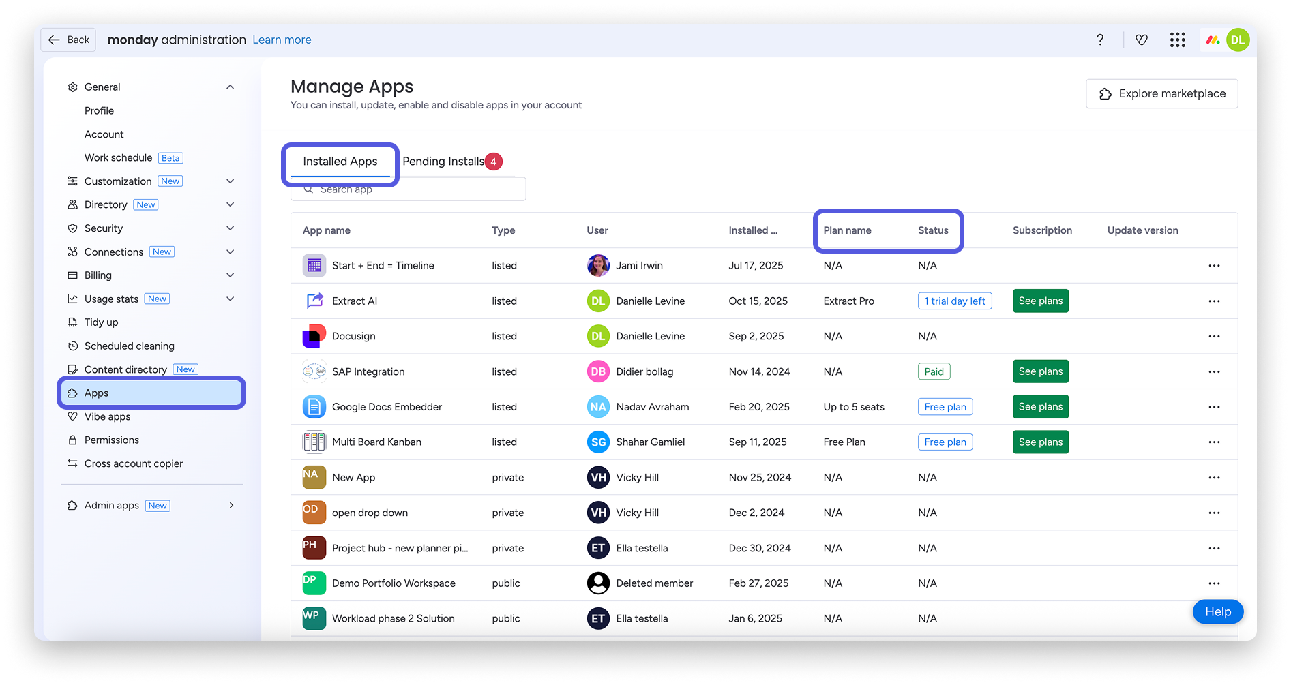Open Account settings in sidebar
1291x685 pixels.
[x=104, y=134]
